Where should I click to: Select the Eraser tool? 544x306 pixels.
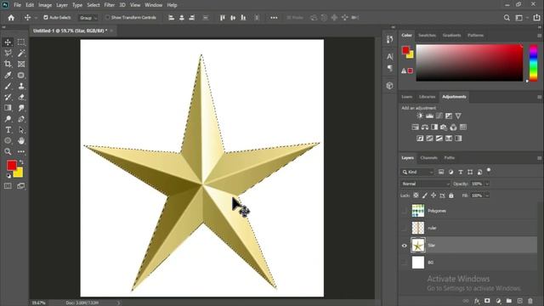[x=21, y=97]
